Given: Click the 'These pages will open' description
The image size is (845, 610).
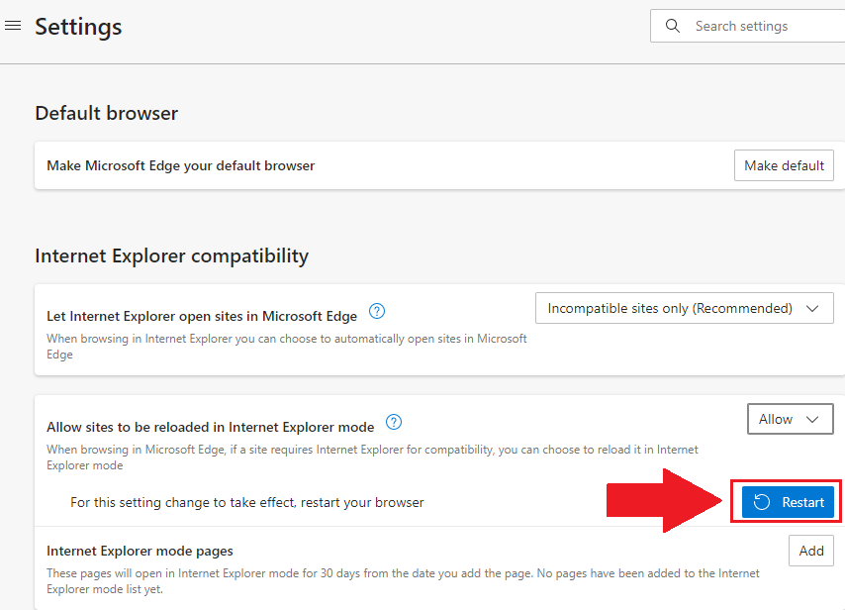Looking at the screenshot, I should click(x=403, y=581).
